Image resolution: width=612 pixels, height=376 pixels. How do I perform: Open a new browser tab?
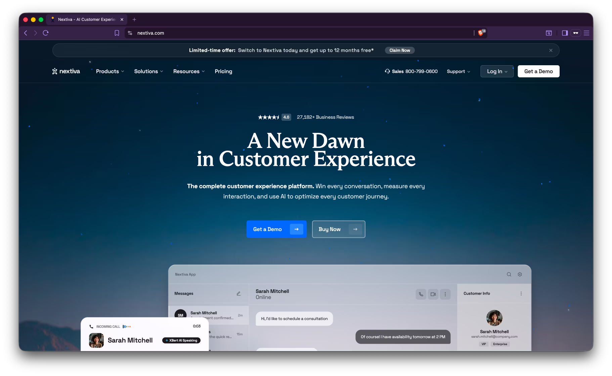tap(134, 20)
